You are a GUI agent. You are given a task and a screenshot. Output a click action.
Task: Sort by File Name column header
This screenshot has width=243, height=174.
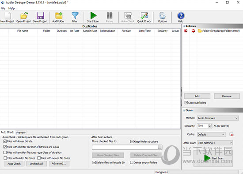tap(23, 31)
